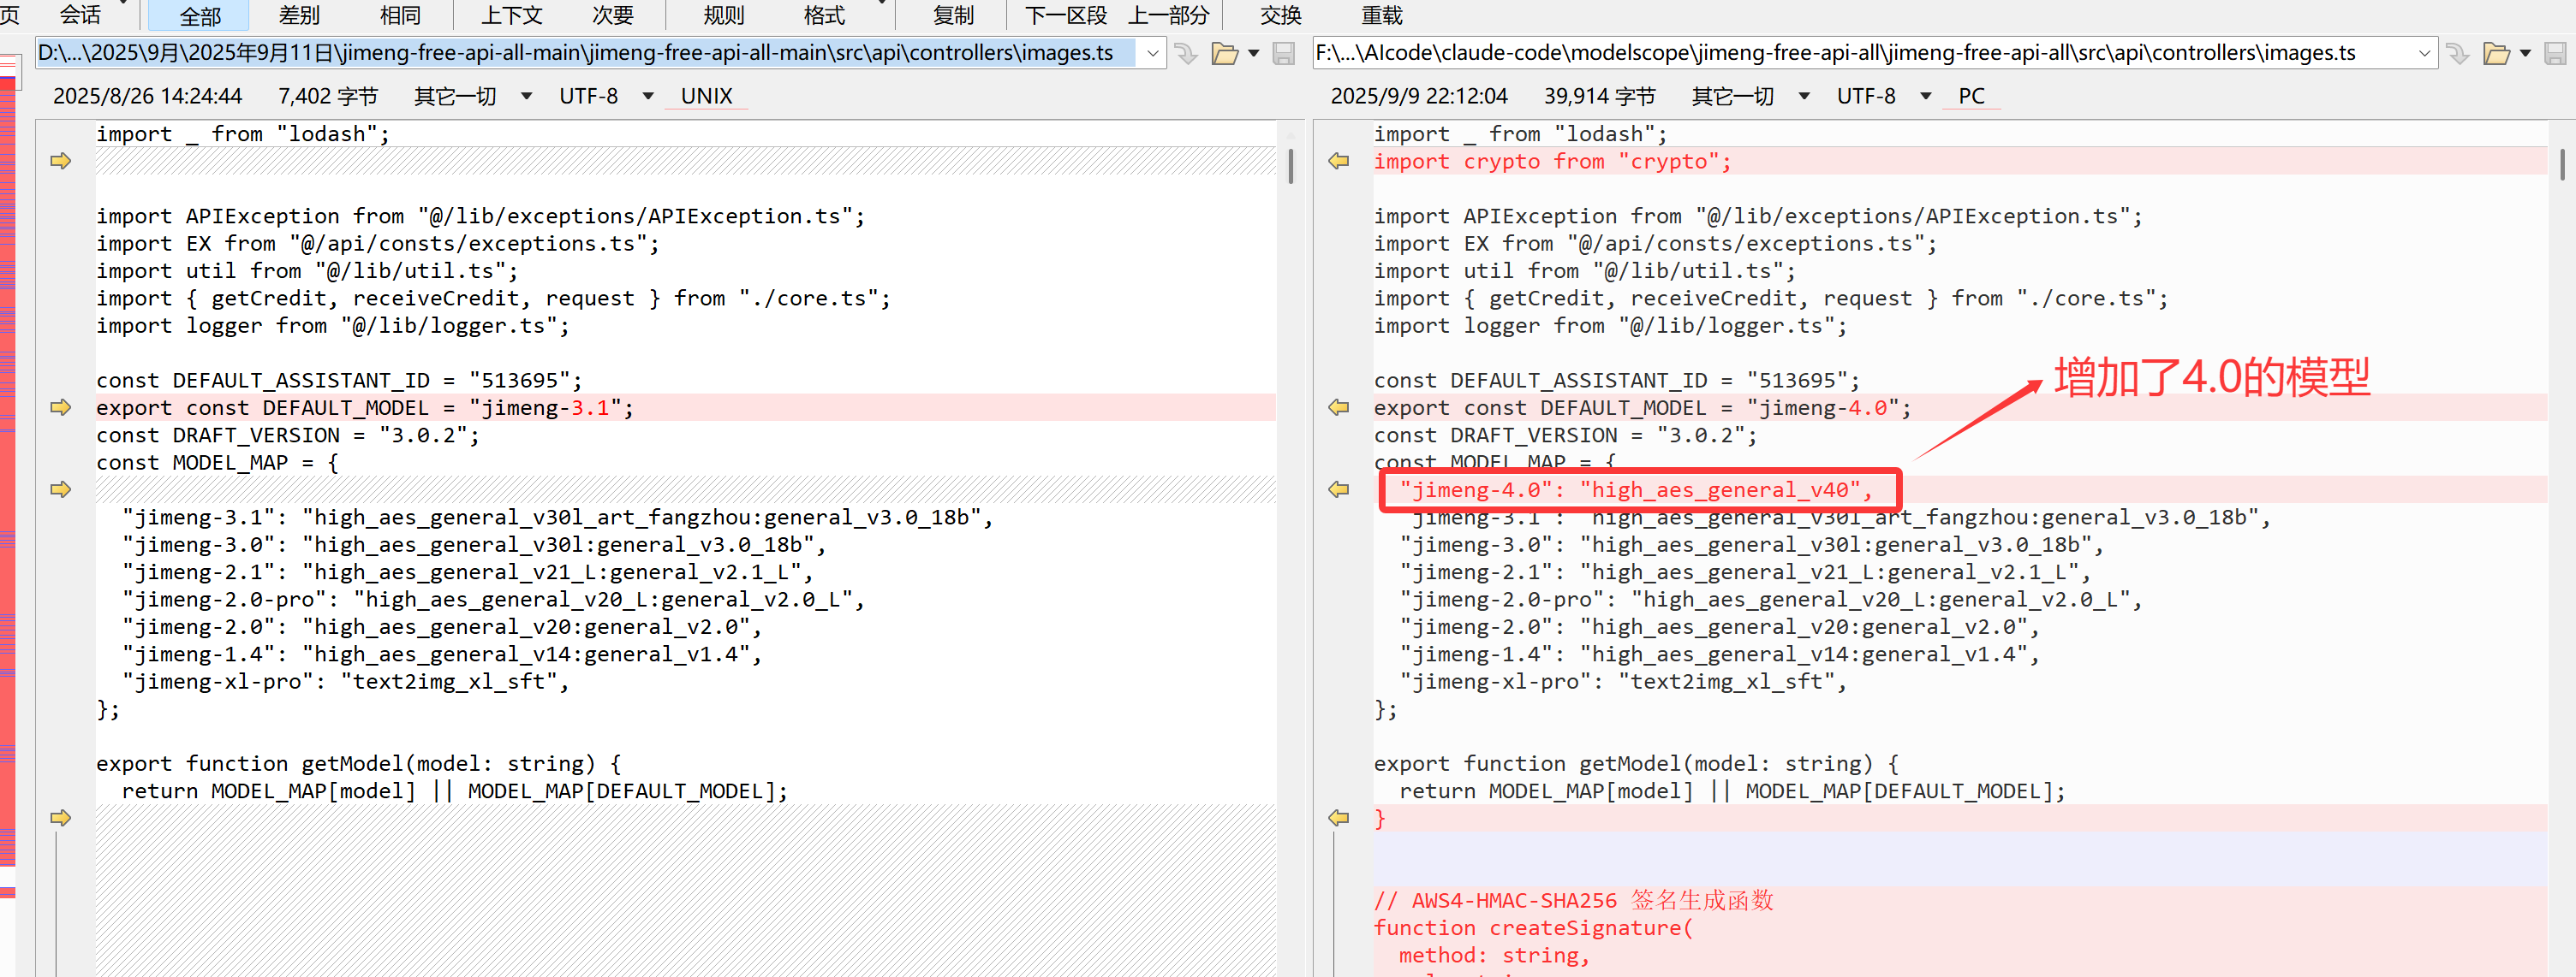Open the 格式 format menu

point(825,16)
